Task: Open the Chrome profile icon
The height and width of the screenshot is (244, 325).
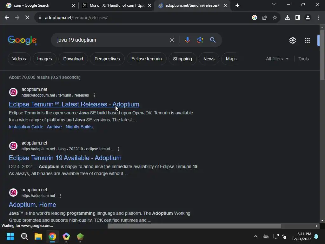Action: coord(308,18)
